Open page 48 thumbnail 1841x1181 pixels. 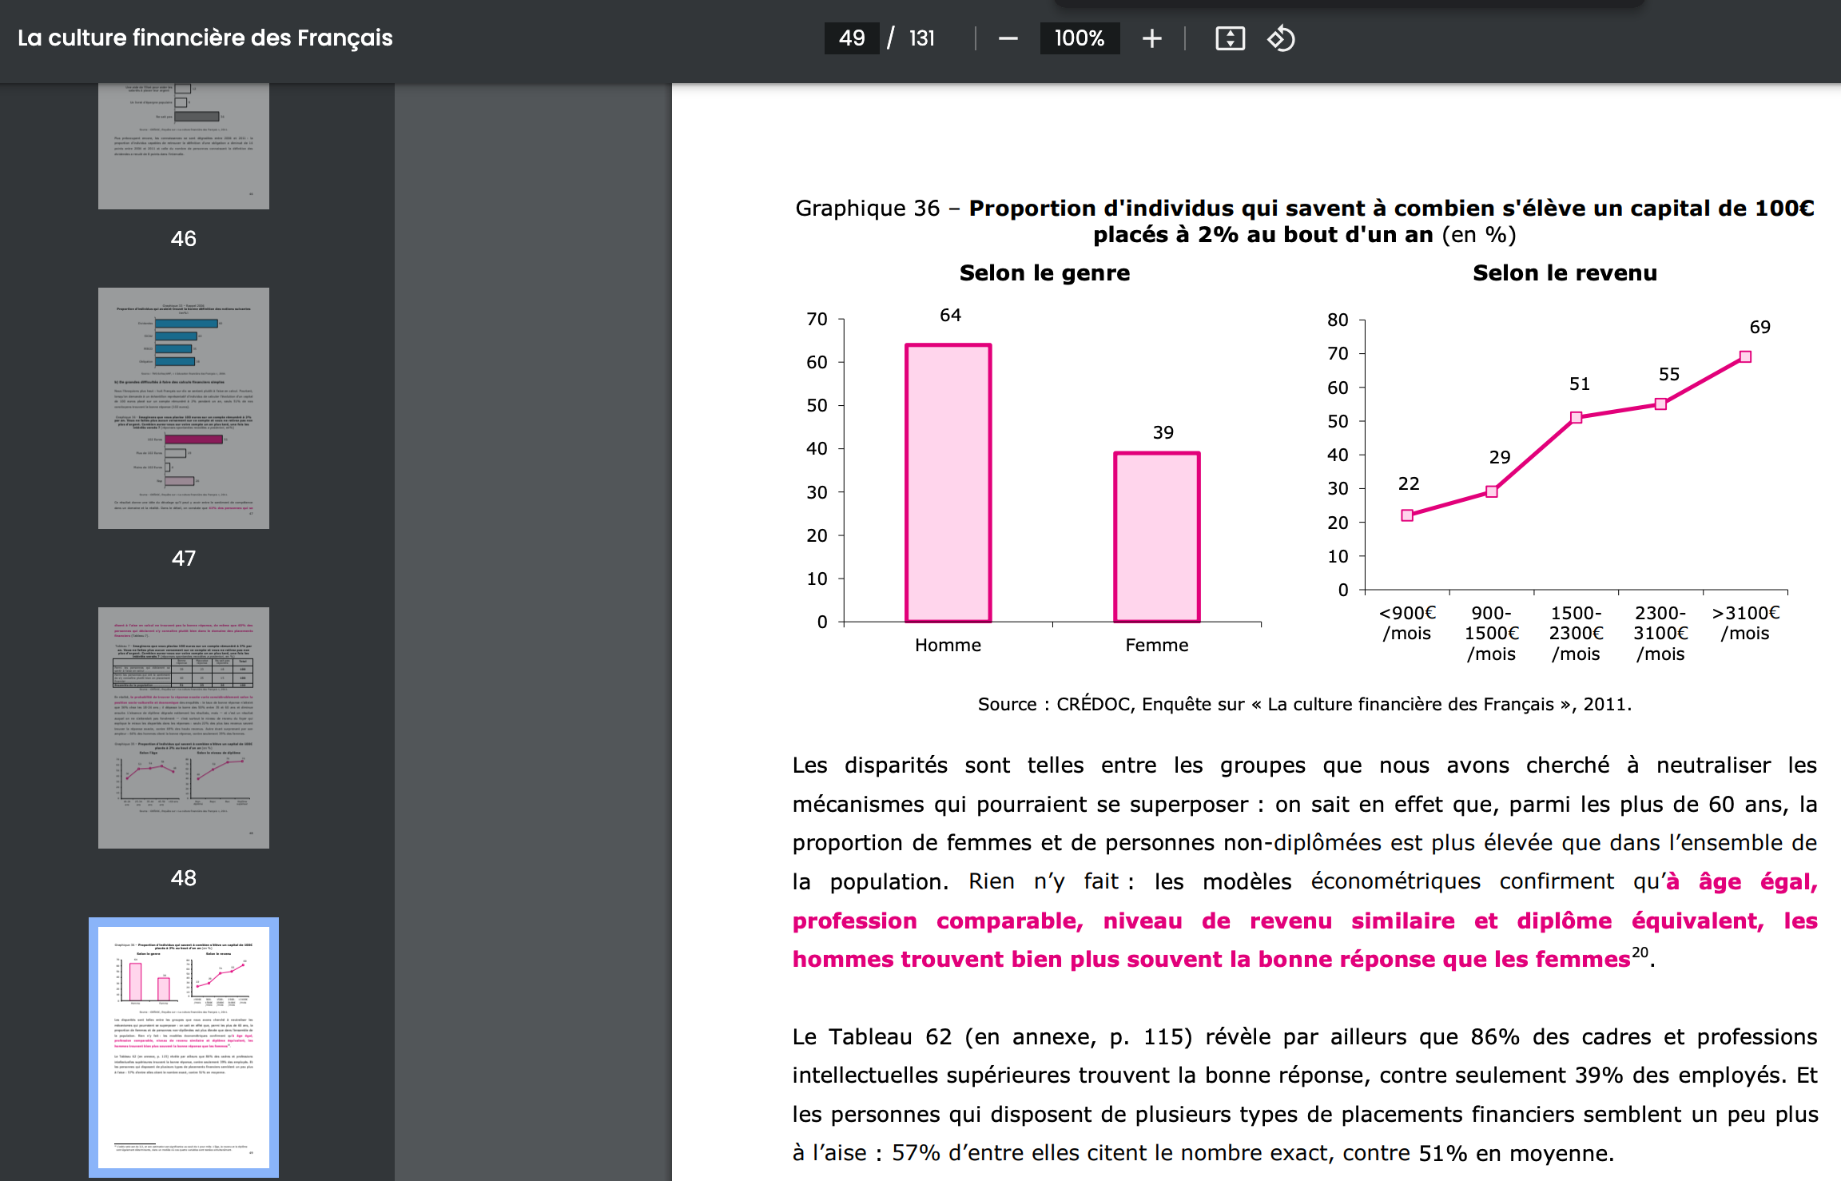(x=184, y=728)
